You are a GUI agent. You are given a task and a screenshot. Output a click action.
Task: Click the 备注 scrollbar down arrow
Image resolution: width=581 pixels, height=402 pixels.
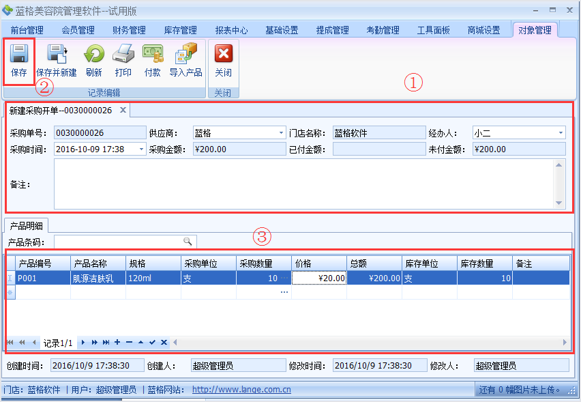click(x=558, y=203)
